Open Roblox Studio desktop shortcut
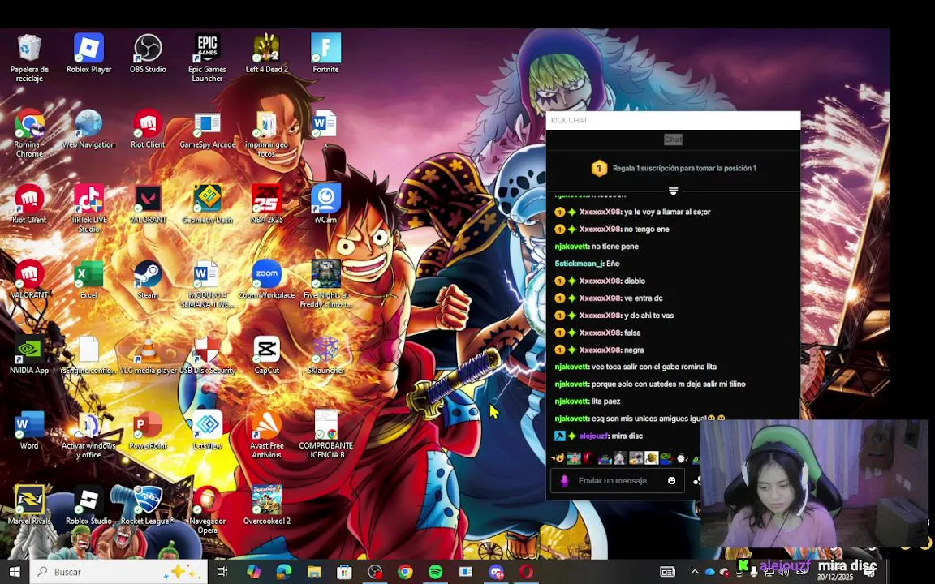 (88, 505)
